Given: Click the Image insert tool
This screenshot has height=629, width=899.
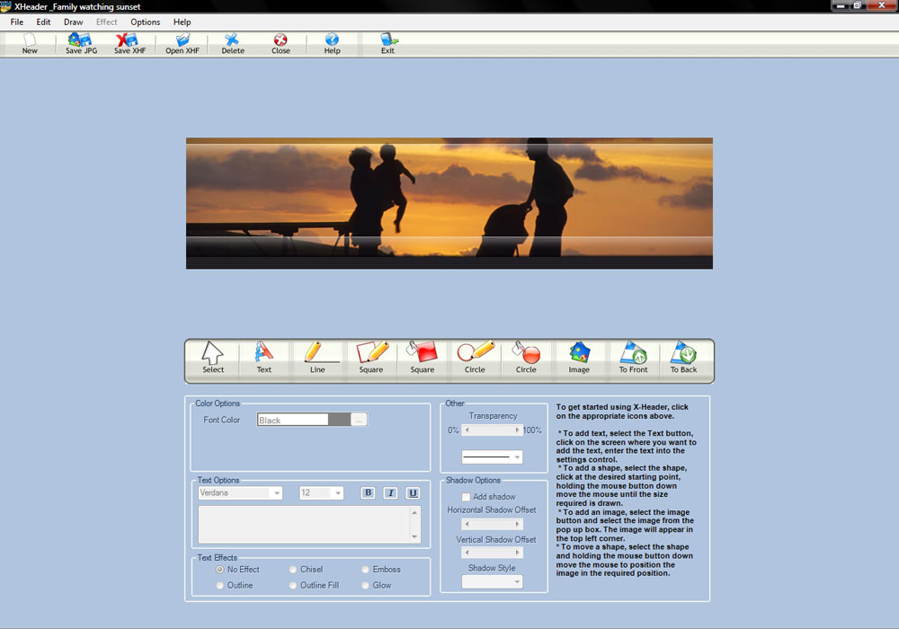Looking at the screenshot, I should 579,358.
